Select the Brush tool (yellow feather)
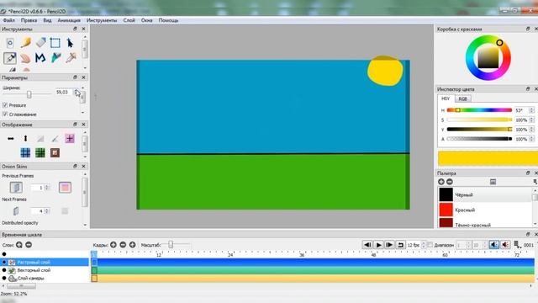This screenshot has height=303, width=538. 26,43
